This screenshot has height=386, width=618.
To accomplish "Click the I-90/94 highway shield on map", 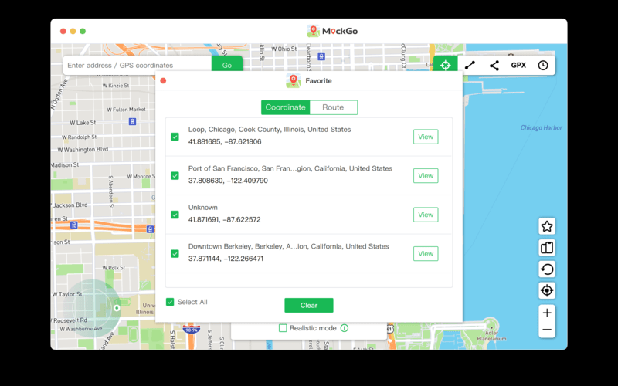I will click(x=191, y=330).
